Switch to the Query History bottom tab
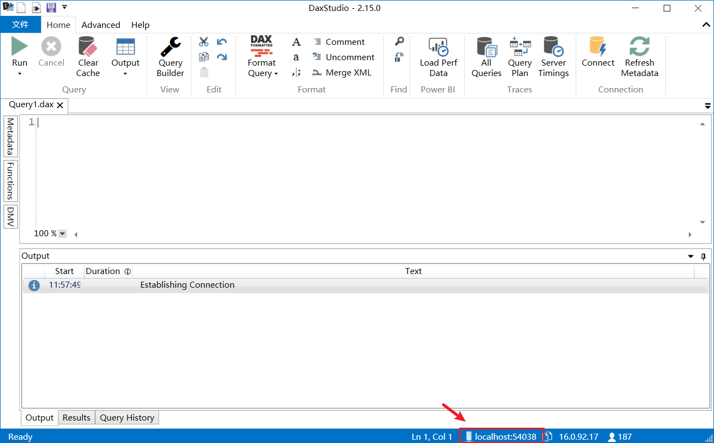 [127, 417]
